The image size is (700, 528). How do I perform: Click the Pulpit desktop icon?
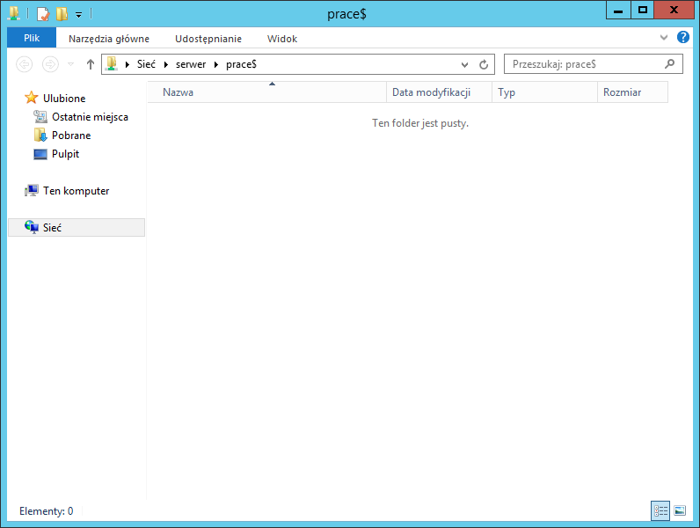click(x=40, y=154)
